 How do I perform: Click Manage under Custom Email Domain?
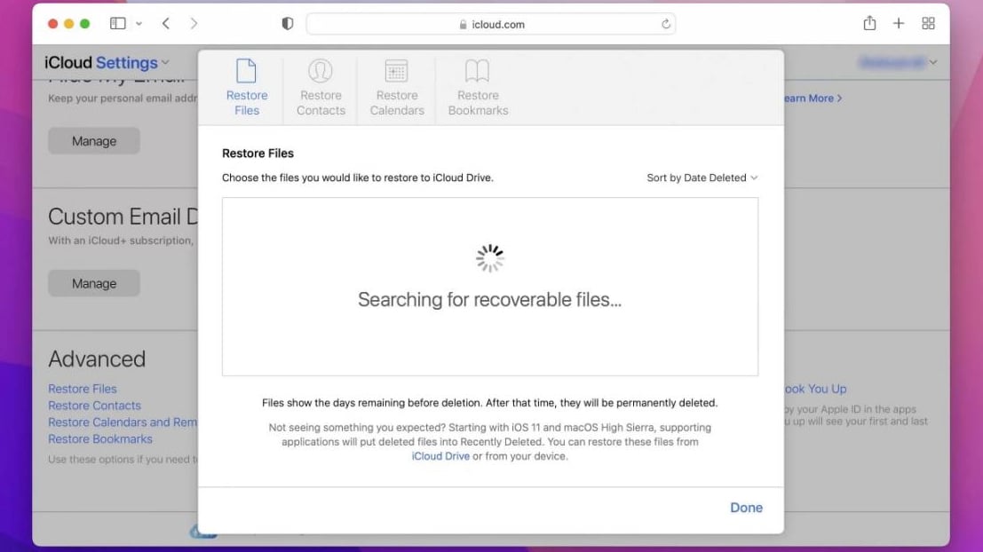pyautogui.click(x=94, y=283)
